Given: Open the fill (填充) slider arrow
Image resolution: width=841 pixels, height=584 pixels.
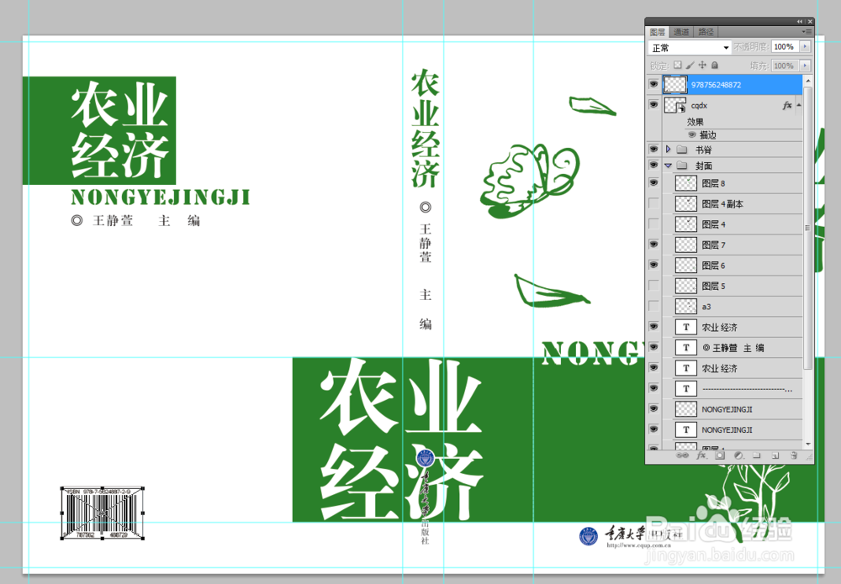Looking at the screenshot, I should coord(805,66).
